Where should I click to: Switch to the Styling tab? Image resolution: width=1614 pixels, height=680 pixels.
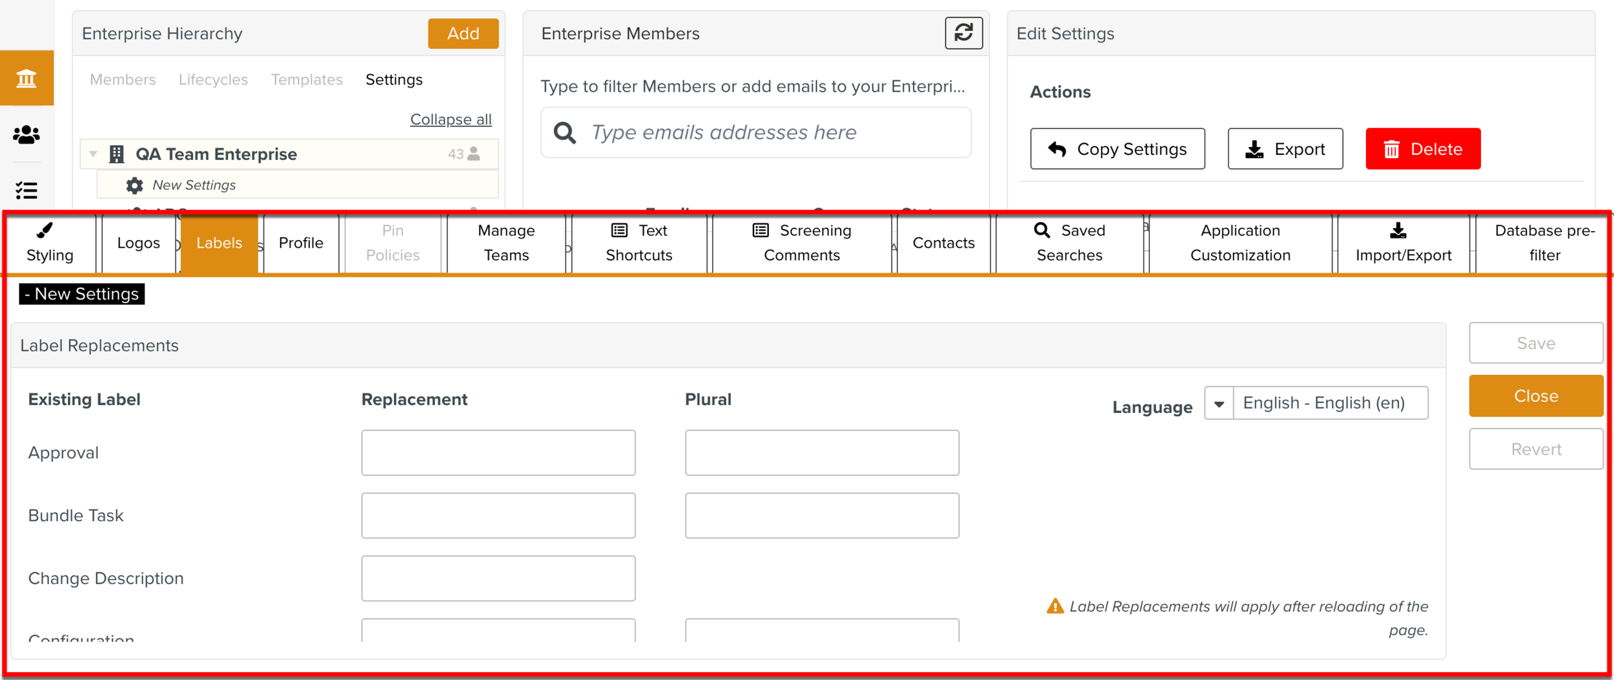50,243
